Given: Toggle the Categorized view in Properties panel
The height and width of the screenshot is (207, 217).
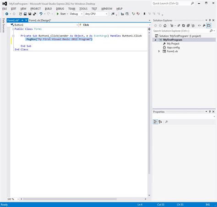Looking at the screenshot, I should pos(155,122).
